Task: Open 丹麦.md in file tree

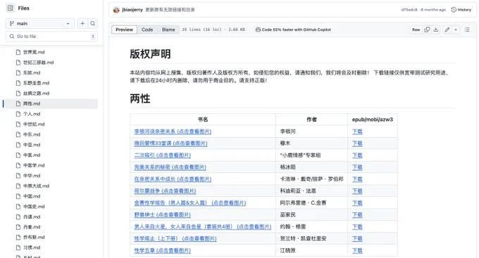Action: tap(32, 227)
